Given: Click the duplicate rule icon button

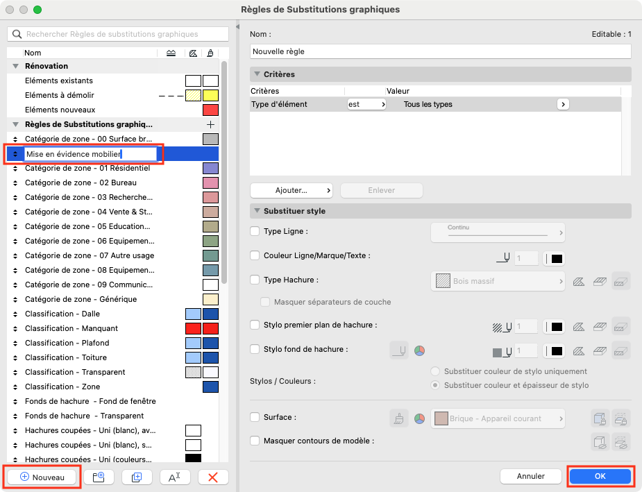Looking at the screenshot, I should click(x=137, y=477).
